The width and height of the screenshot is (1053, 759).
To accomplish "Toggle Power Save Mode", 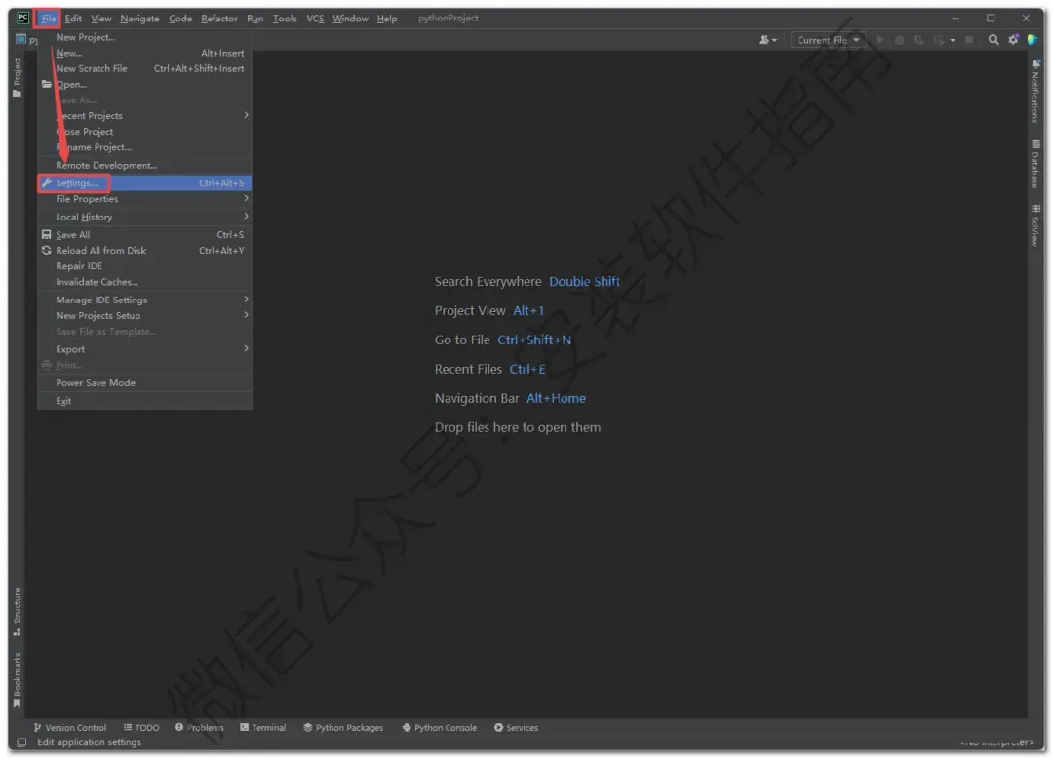I will tap(144, 382).
